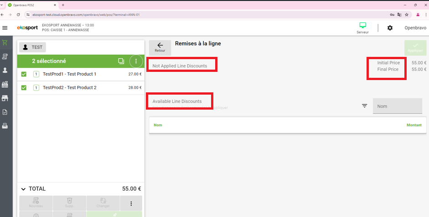429x217 pixels.
Task: Sort by the Nom column header
Action: pyautogui.click(x=158, y=125)
